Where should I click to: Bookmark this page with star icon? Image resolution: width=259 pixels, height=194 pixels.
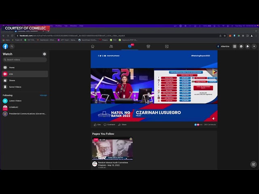[225, 36]
